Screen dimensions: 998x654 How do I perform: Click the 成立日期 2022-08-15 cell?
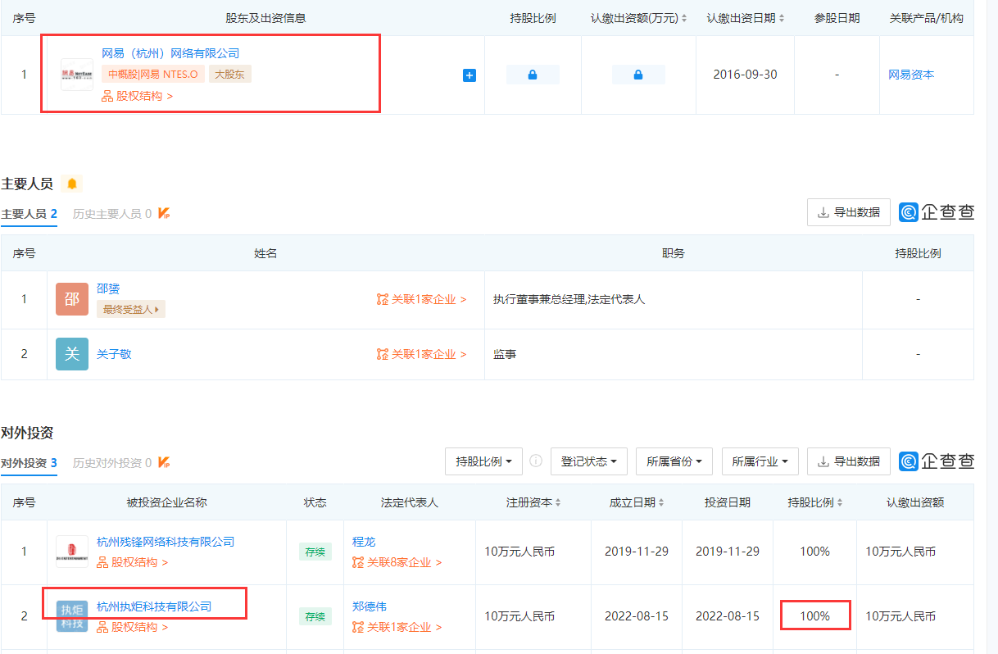pyautogui.click(x=637, y=616)
